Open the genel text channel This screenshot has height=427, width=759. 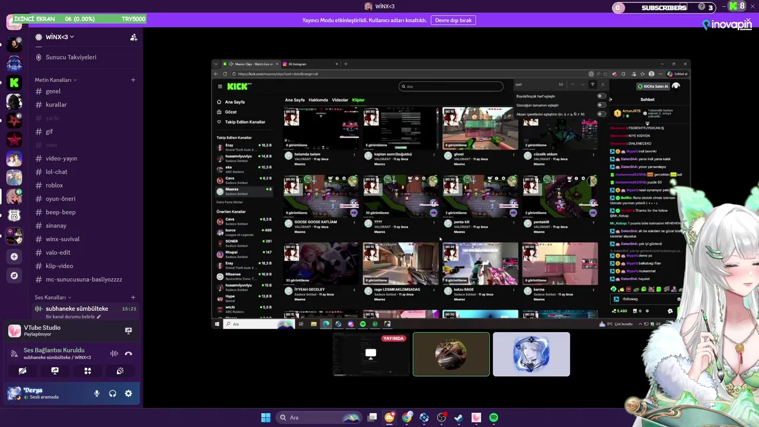coord(86,91)
